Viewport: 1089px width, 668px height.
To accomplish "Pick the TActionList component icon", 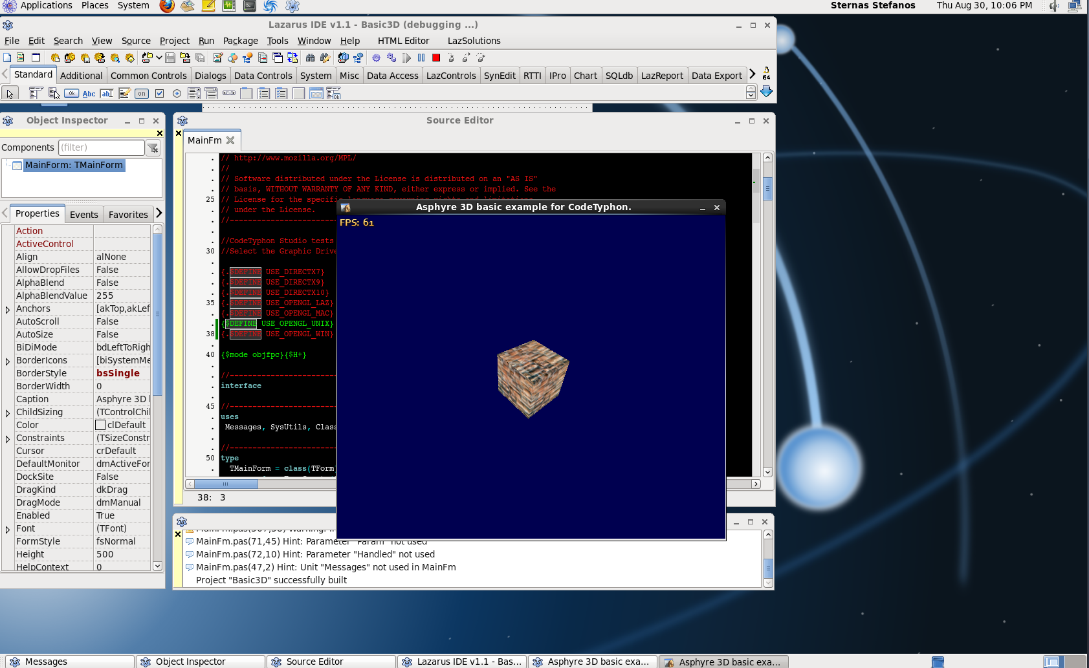I will pos(334,93).
